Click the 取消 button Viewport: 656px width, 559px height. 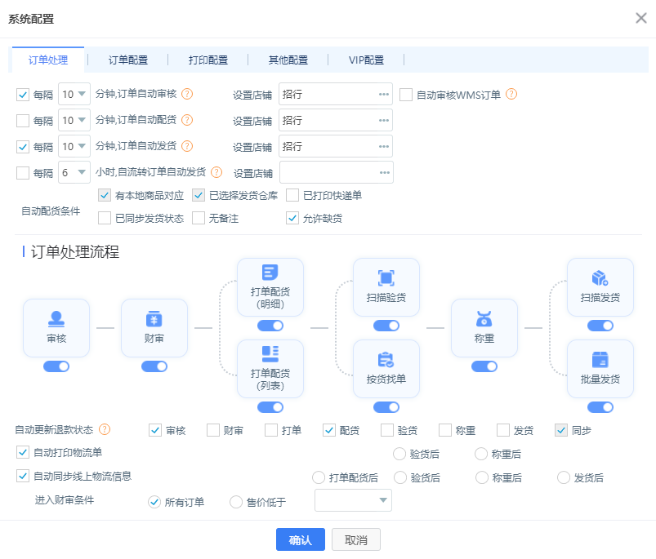coord(356,539)
